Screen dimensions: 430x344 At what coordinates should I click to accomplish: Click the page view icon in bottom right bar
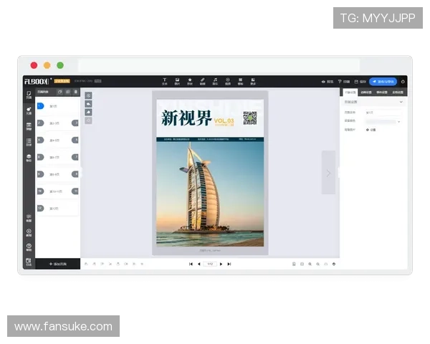(x=294, y=264)
